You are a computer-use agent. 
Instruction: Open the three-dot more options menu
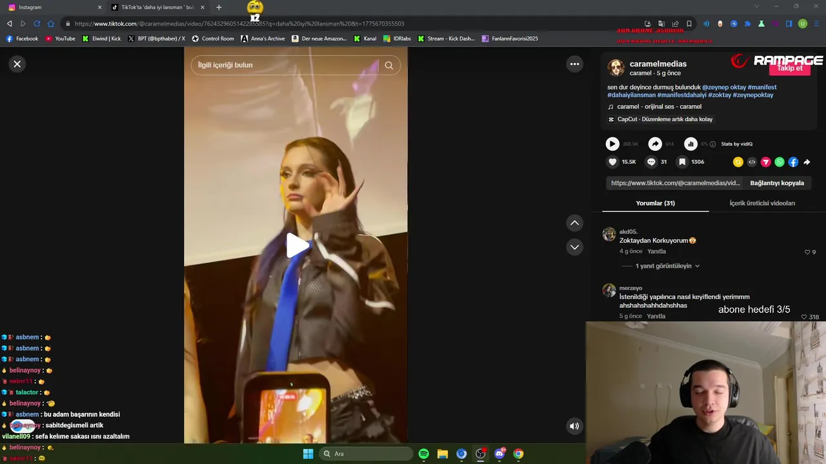point(574,64)
